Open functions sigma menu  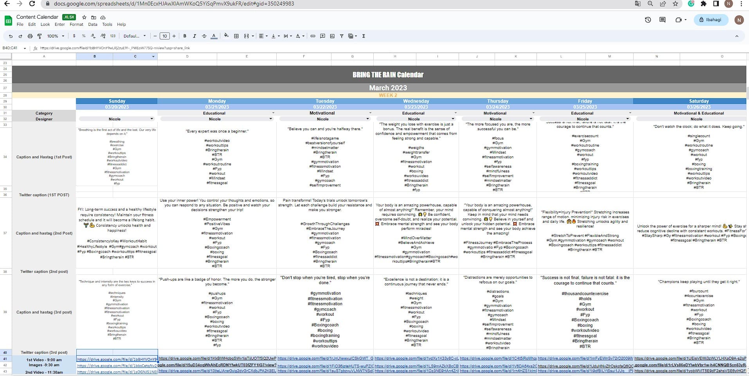click(x=364, y=36)
